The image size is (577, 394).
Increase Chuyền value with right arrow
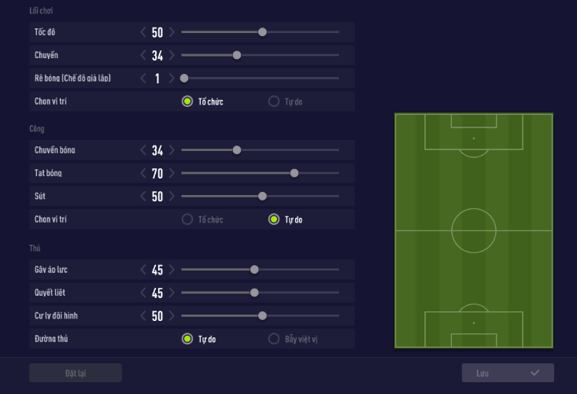point(172,55)
